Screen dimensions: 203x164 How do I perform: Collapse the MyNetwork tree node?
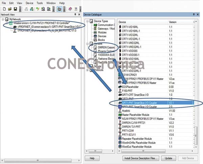coord(3,20)
